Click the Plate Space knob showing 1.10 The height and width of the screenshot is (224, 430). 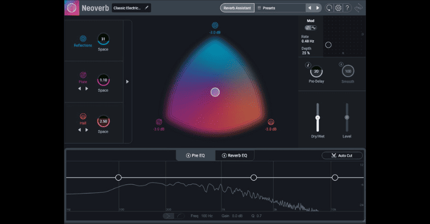click(103, 80)
